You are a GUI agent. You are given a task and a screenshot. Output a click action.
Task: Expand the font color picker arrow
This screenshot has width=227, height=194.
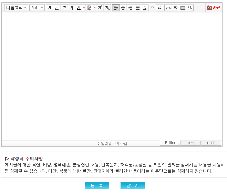[x=84, y=8]
